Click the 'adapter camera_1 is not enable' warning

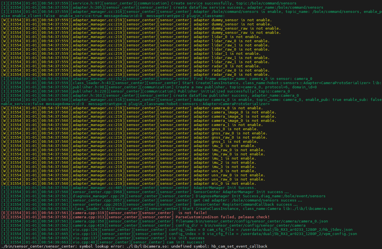click(x=228, y=125)
